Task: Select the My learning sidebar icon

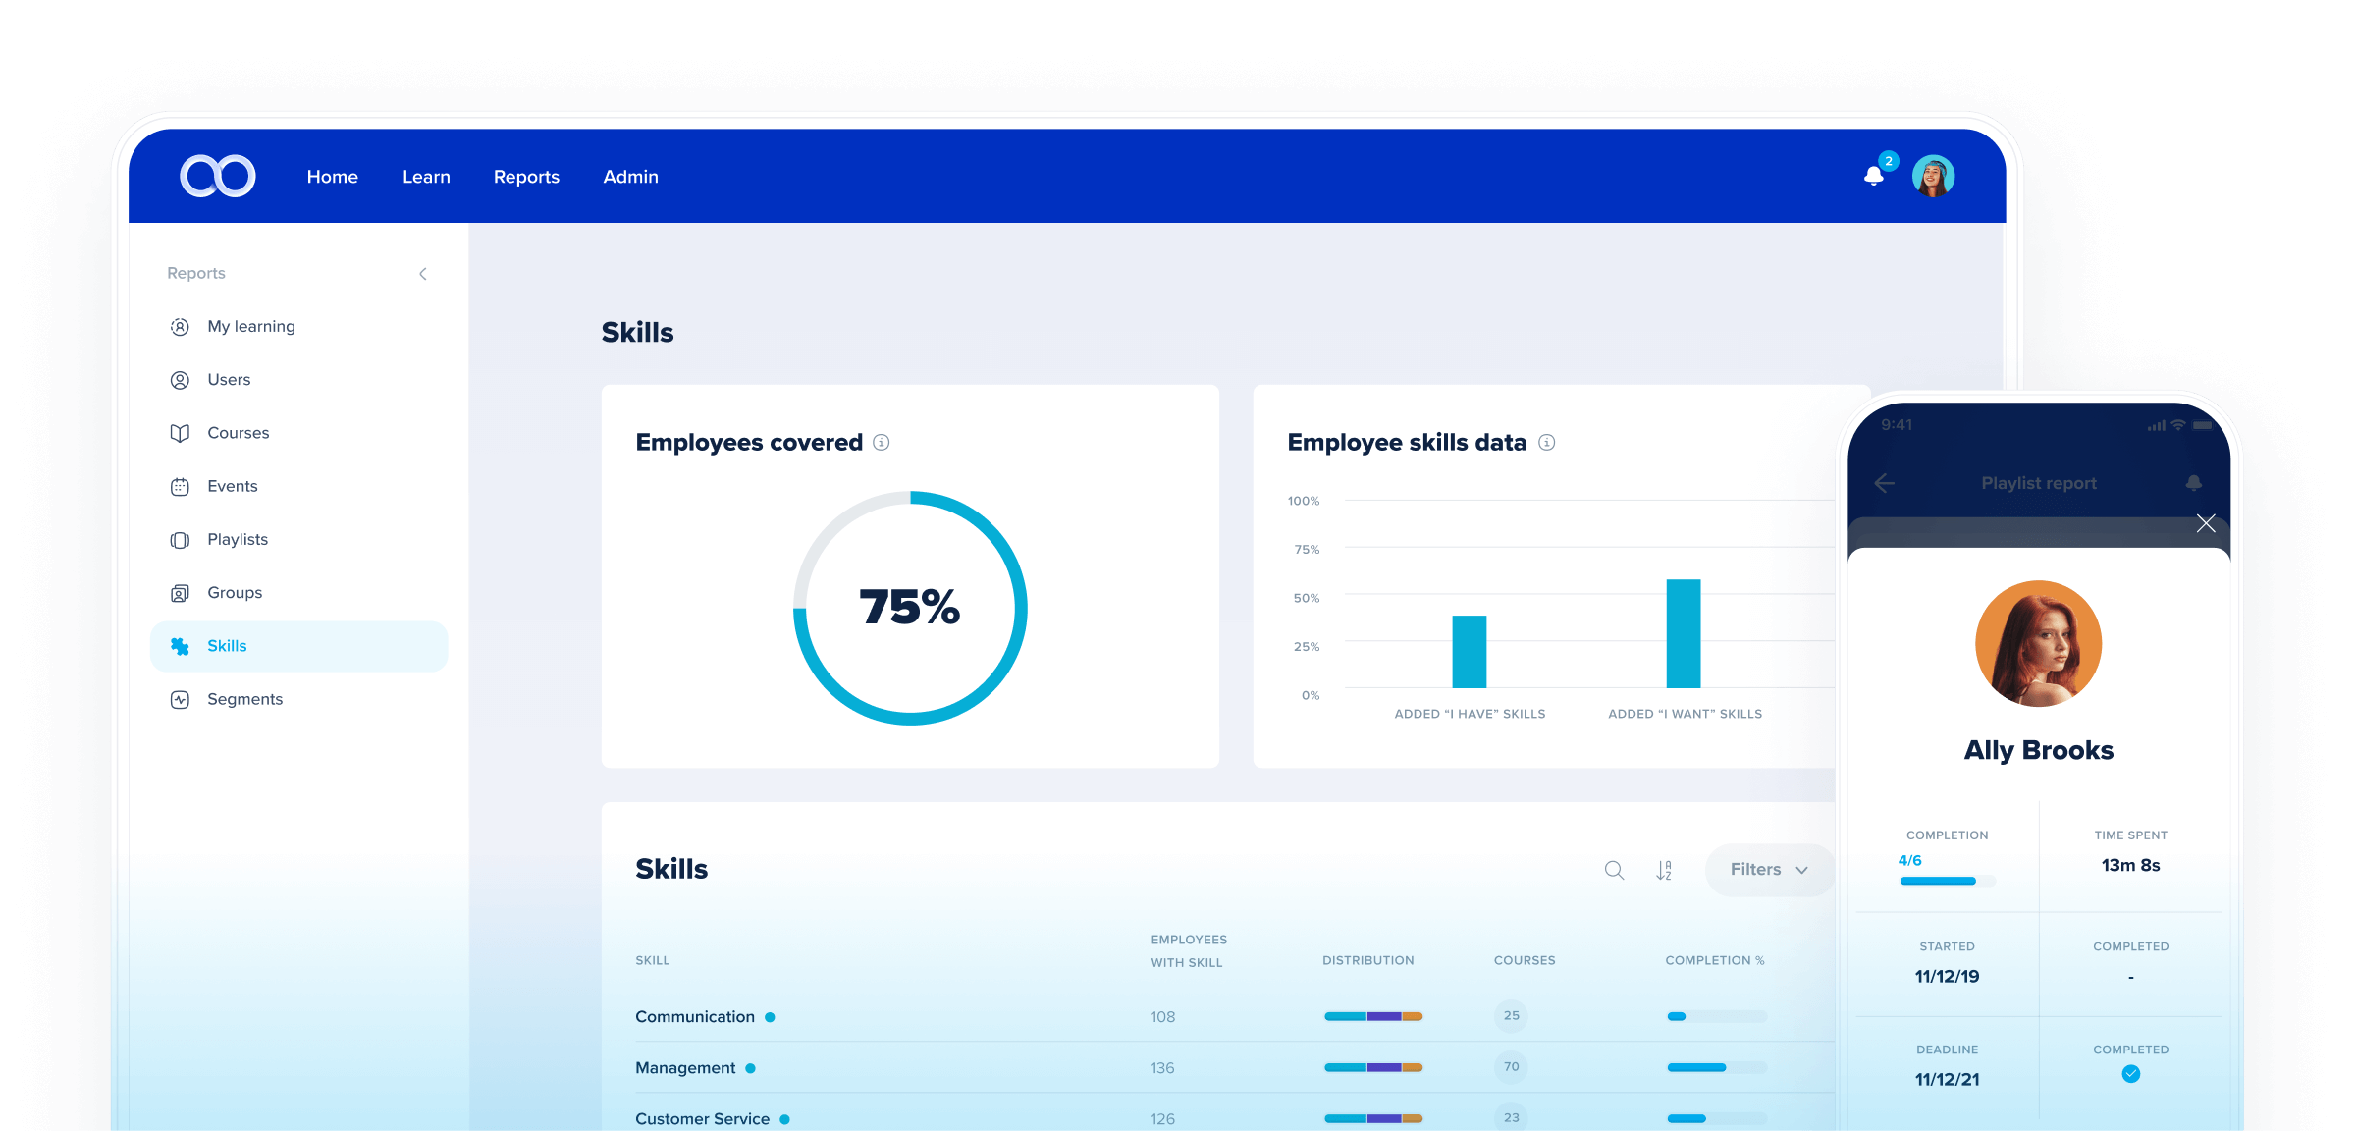Action: (181, 326)
